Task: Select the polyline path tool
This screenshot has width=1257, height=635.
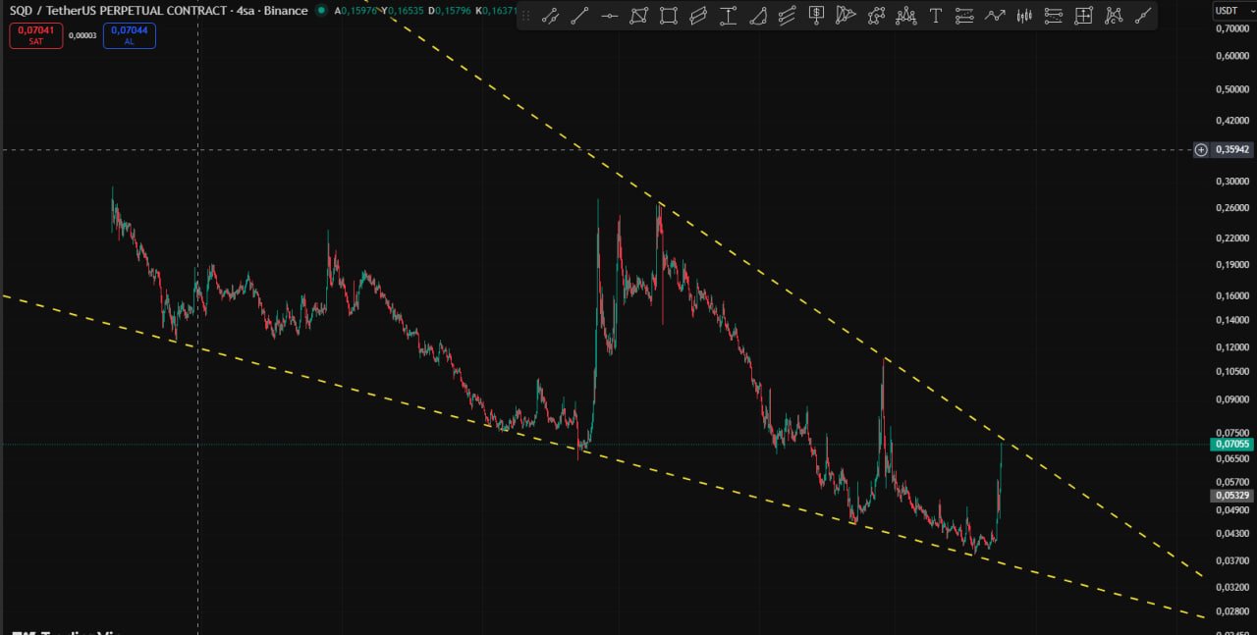Action: 876,16
